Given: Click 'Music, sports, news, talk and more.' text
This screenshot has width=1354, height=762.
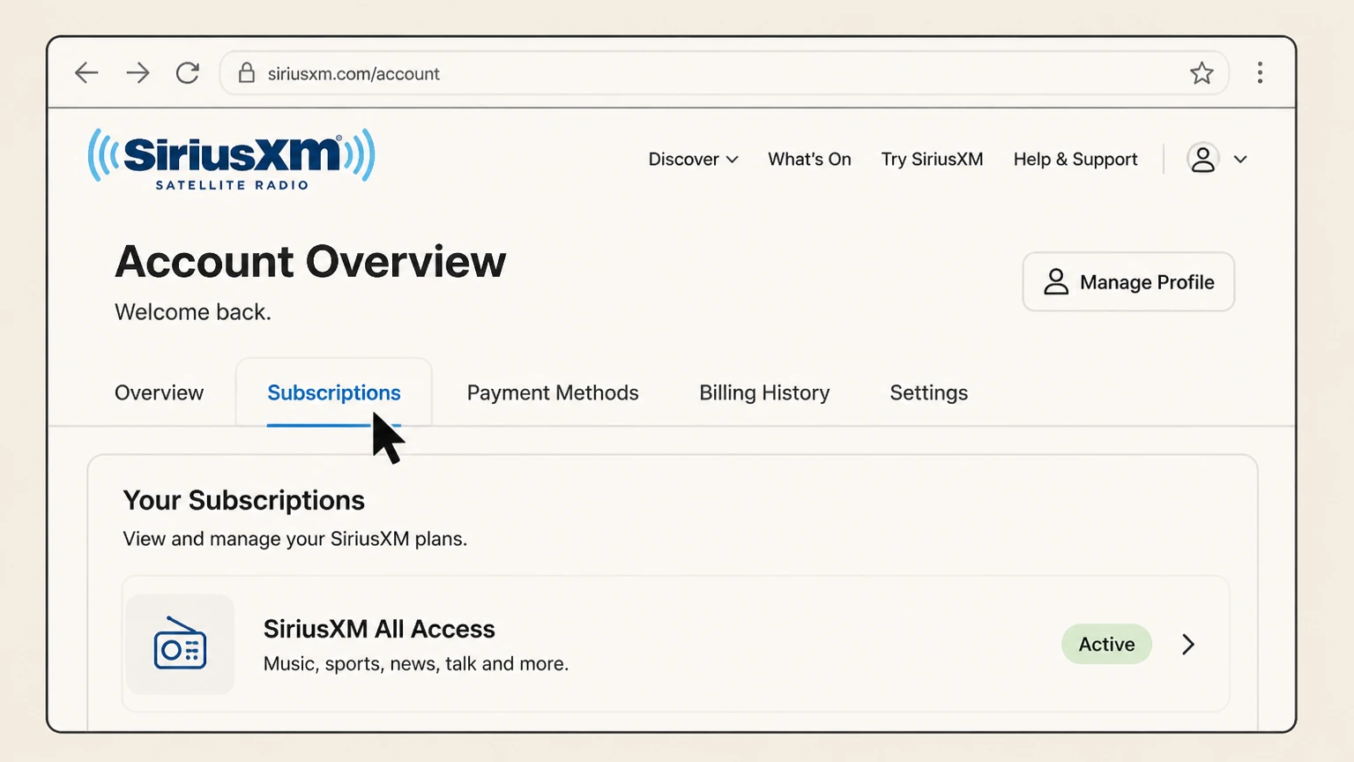Looking at the screenshot, I should [x=416, y=664].
